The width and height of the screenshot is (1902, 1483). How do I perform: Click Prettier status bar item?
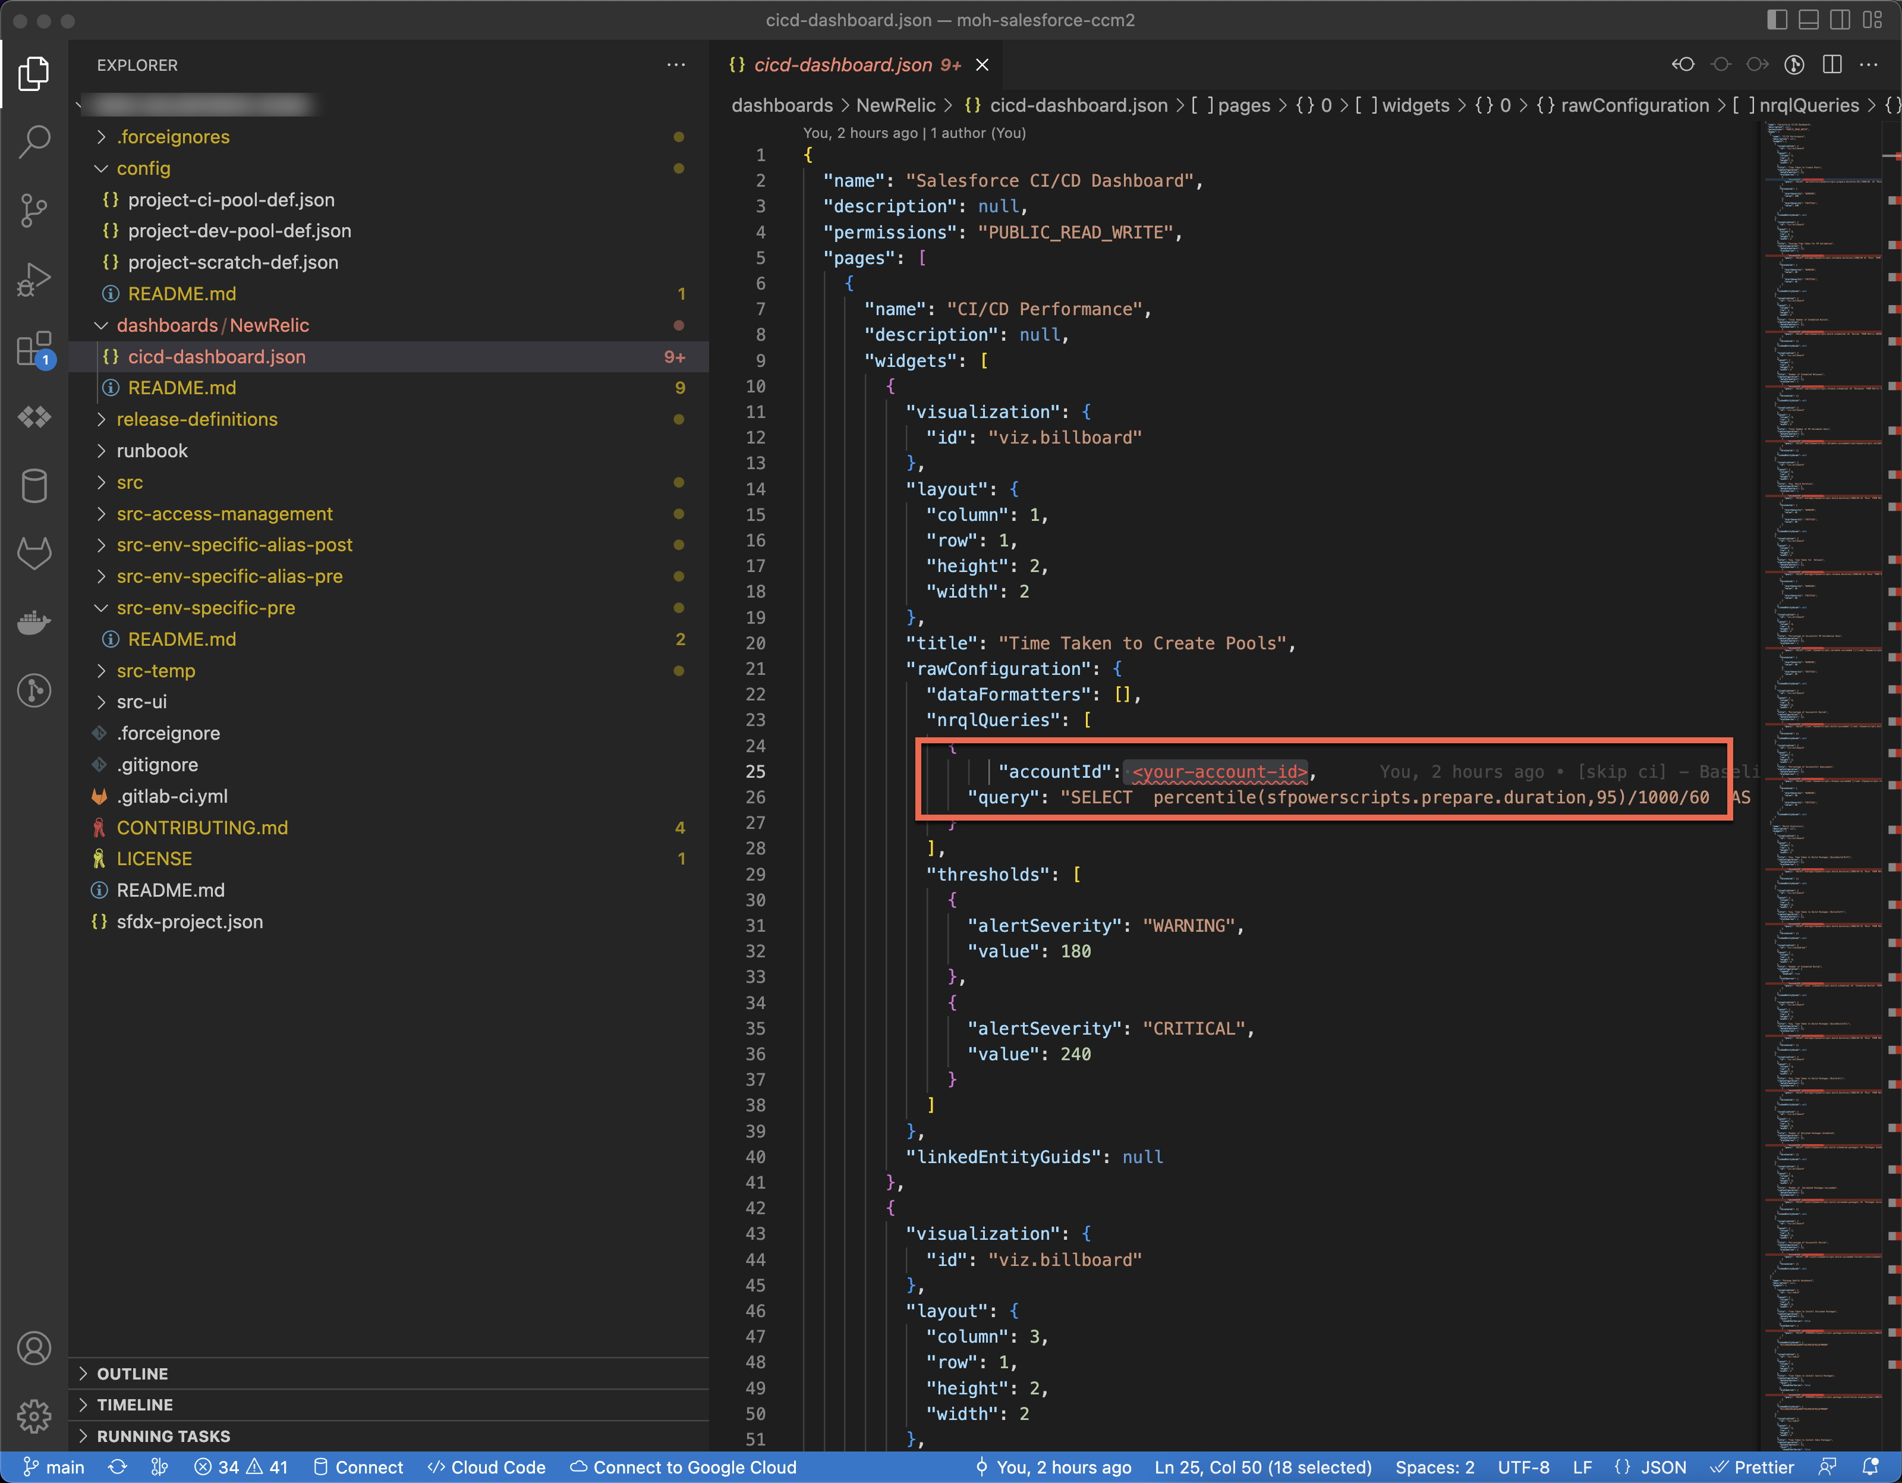[1752, 1468]
